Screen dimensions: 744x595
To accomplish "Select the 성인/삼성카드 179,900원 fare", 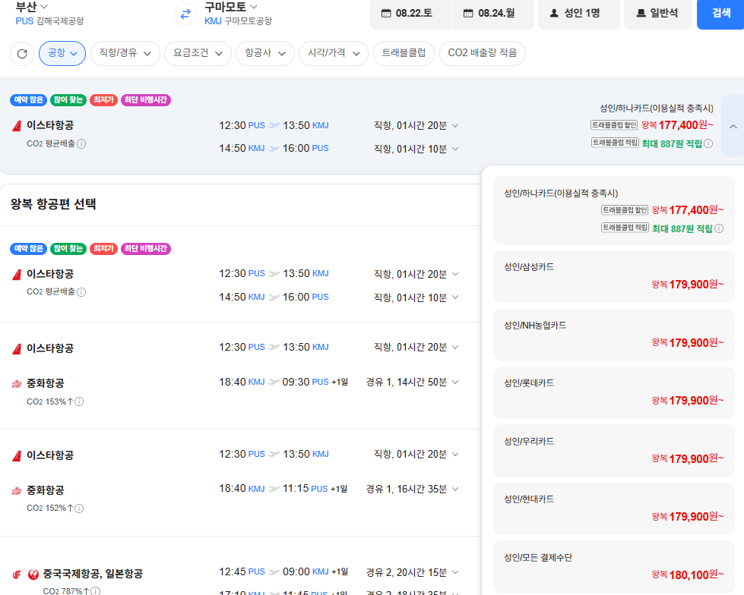I will tap(614, 276).
